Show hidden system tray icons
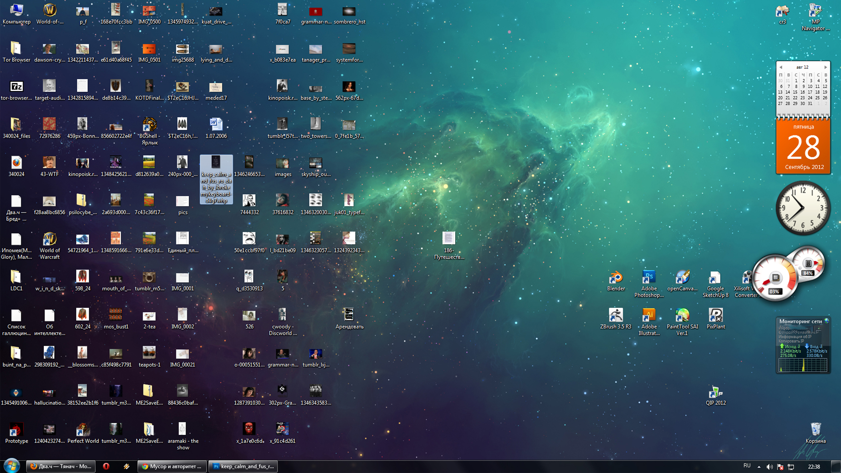 point(759,467)
